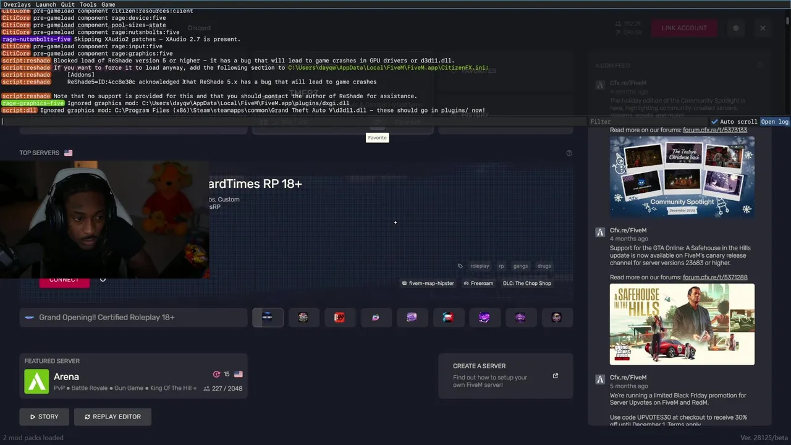This screenshot has width=791, height=445.
Task: Expand the chevron next to Connect
Action: click(x=103, y=280)
